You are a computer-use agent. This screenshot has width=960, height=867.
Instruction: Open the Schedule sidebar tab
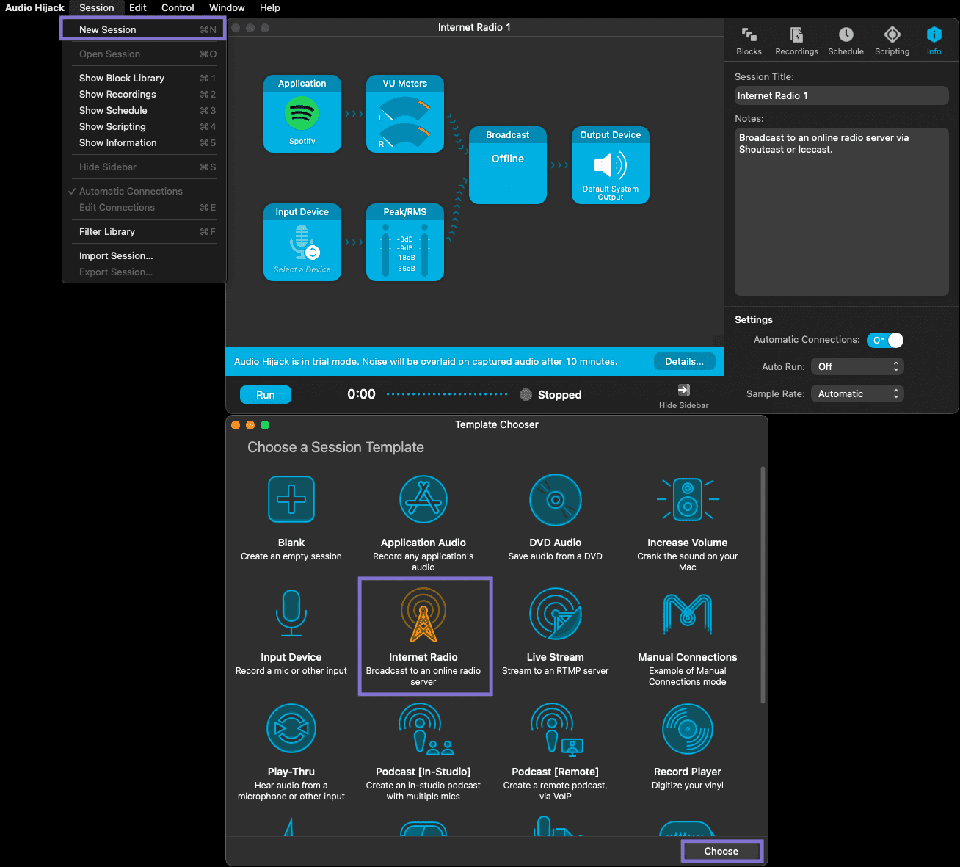pos(846,41)
